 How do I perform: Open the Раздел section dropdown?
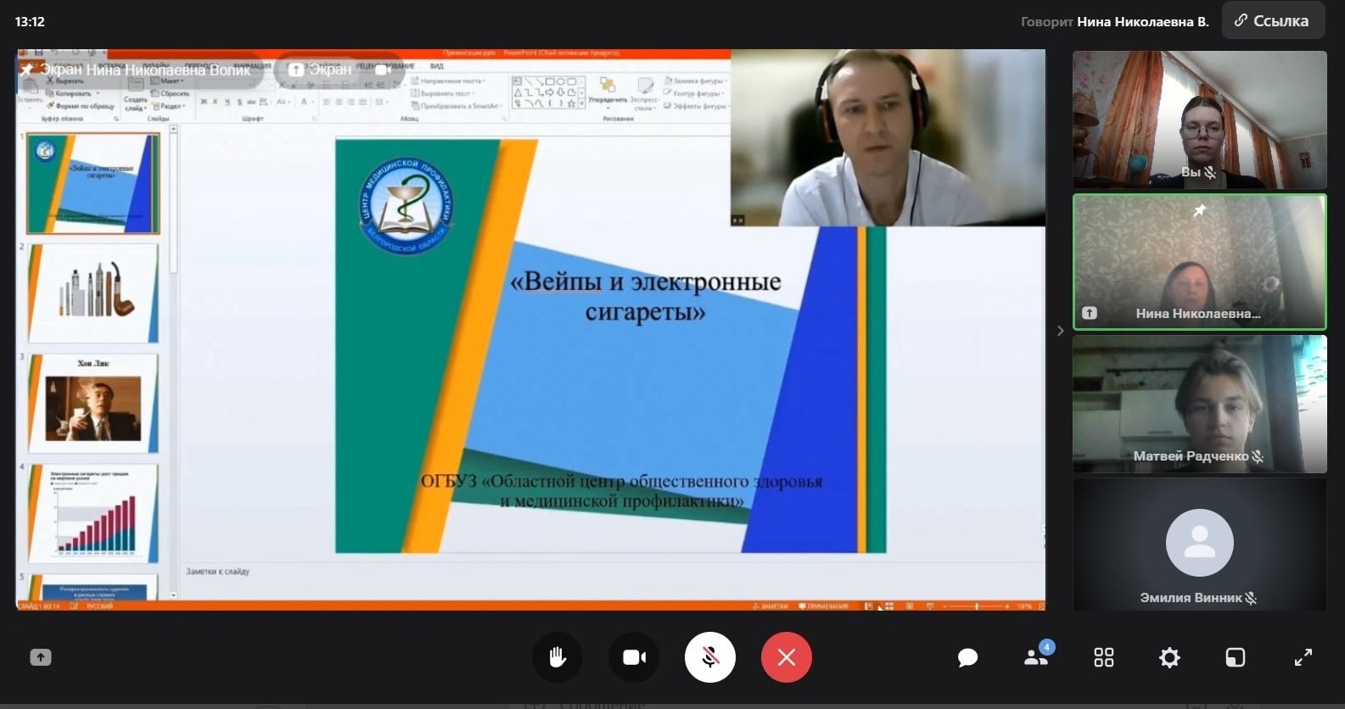click(x=168, y=106)
